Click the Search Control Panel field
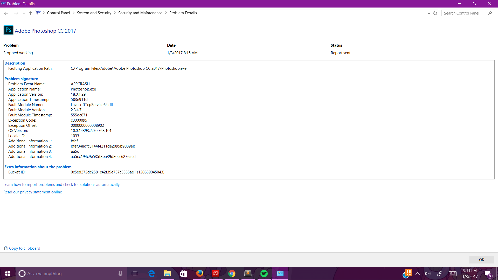 [x=466, y=13]
